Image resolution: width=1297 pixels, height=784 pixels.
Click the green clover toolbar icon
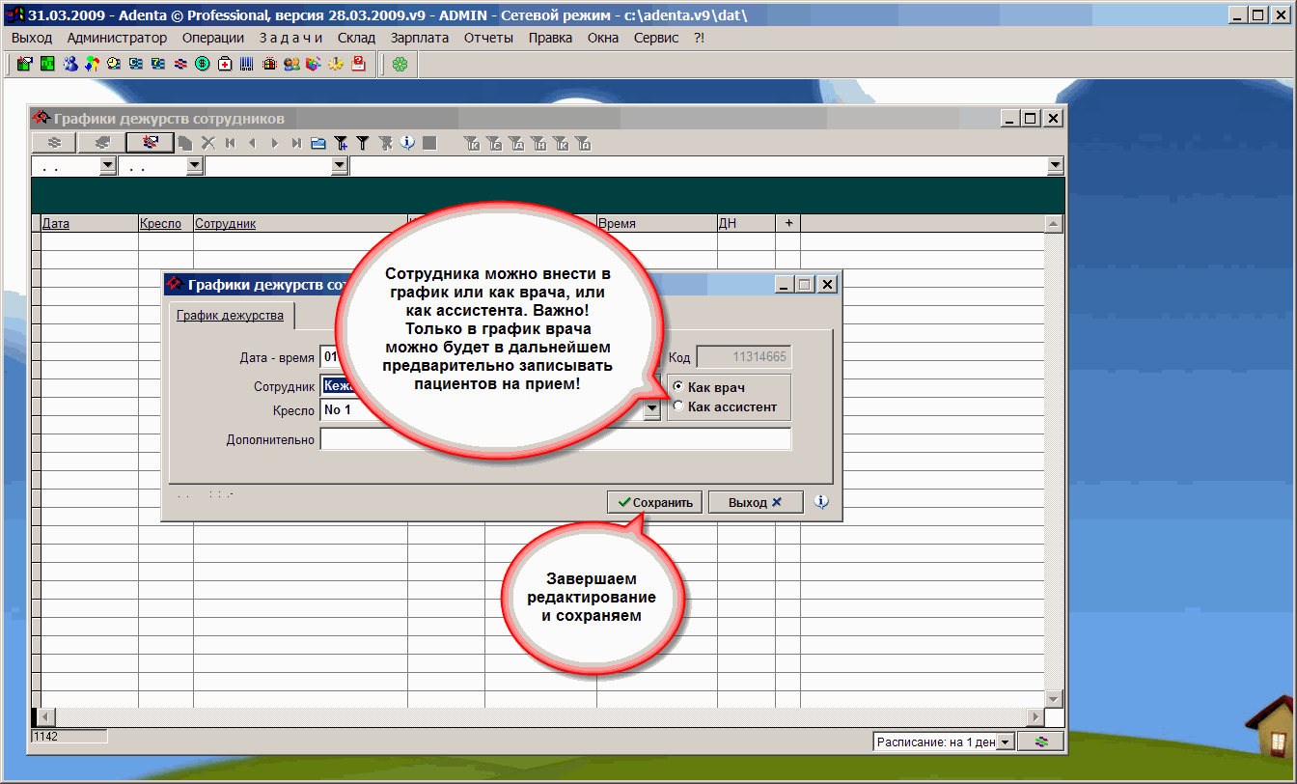[400, 65]
